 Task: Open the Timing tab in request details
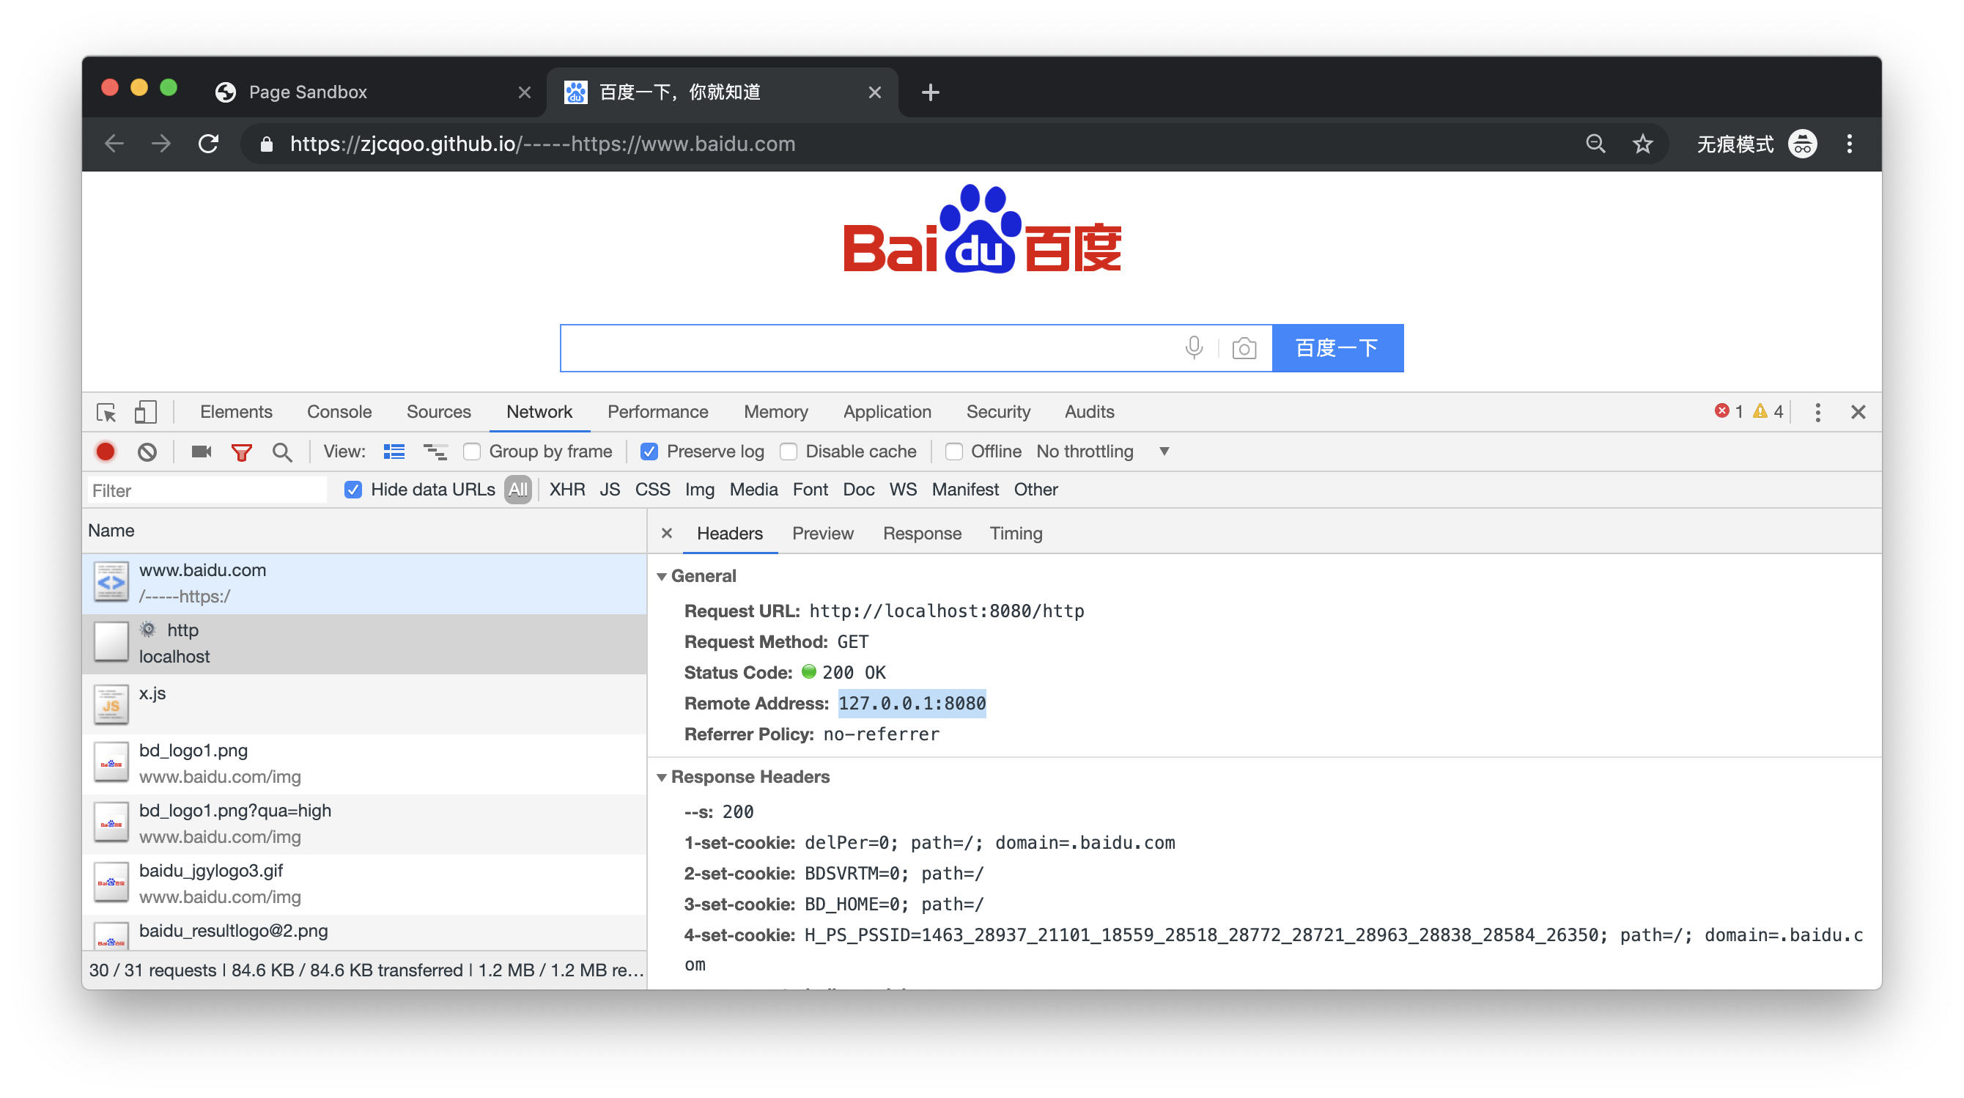(x=1015, y=533)
